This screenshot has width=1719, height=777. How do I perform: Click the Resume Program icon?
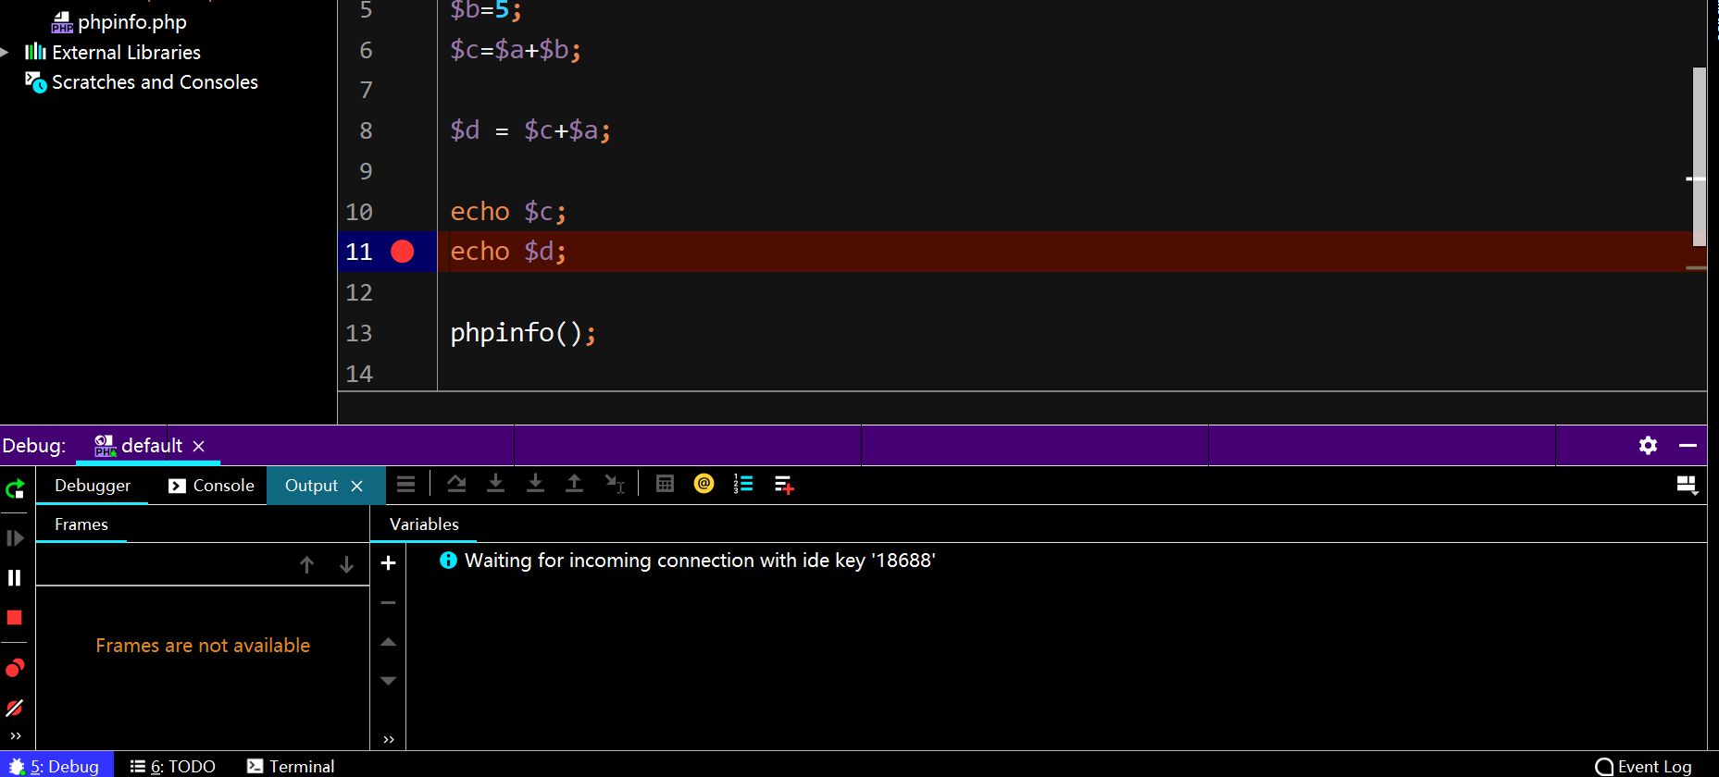[15, 538]
